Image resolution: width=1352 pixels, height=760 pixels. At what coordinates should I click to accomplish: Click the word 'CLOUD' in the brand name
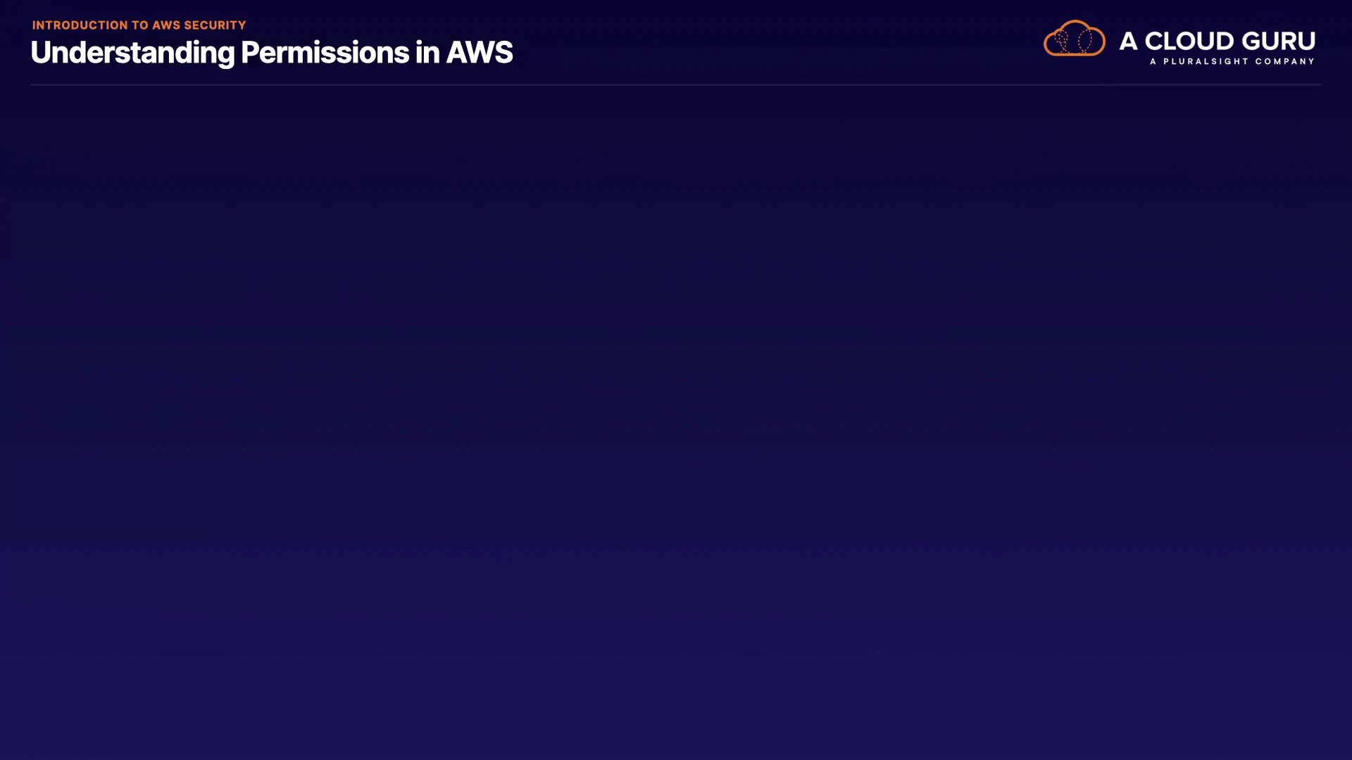(x=1186, y=42)
